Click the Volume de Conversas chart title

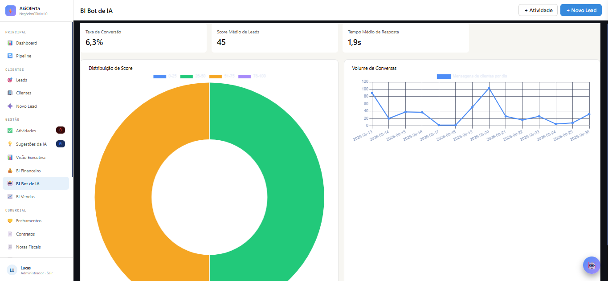374,68
